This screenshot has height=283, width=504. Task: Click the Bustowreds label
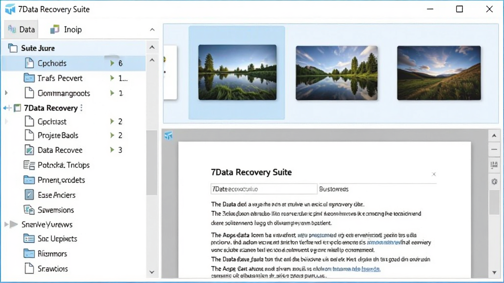(x=334, y=189)
